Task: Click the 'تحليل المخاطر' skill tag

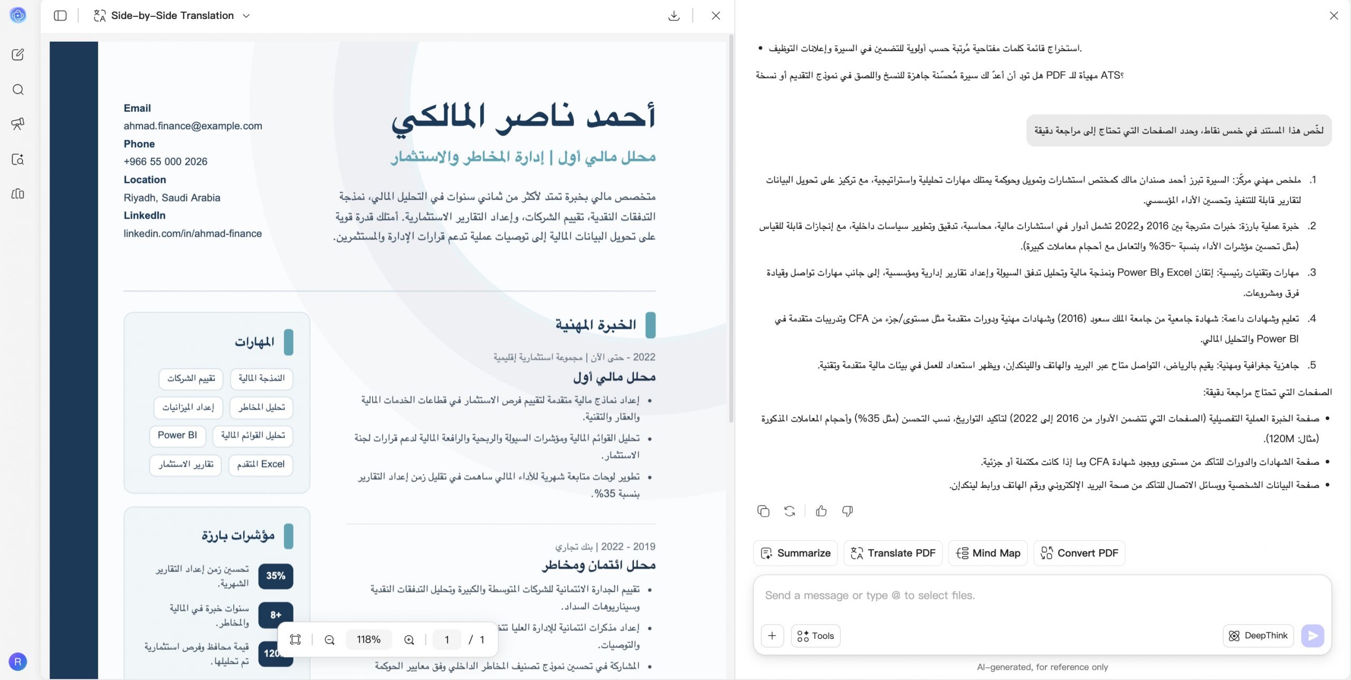Action: pyautogui.click(x=262, y=407)
